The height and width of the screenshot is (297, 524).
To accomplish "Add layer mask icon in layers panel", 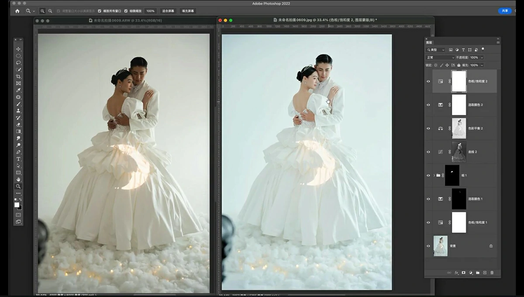I will [x=464, y=273].
